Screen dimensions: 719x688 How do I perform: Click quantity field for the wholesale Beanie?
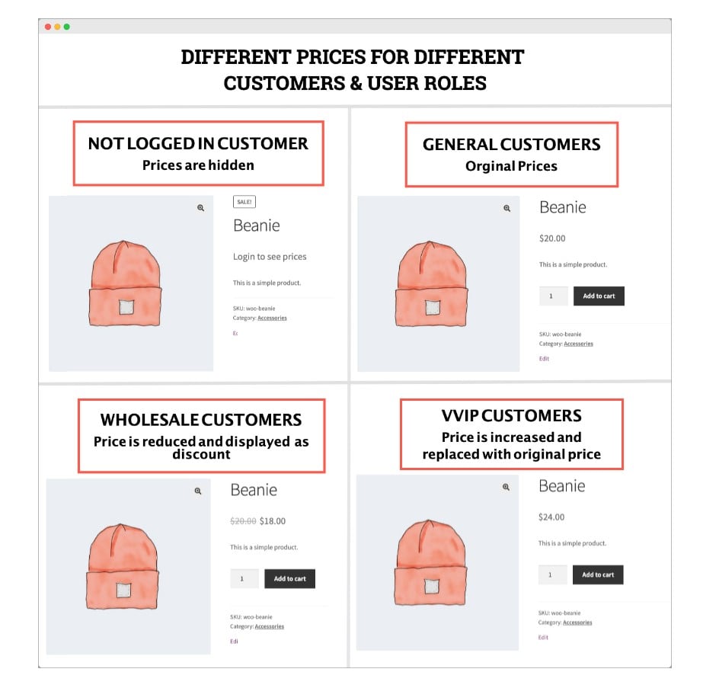point(244,579)
